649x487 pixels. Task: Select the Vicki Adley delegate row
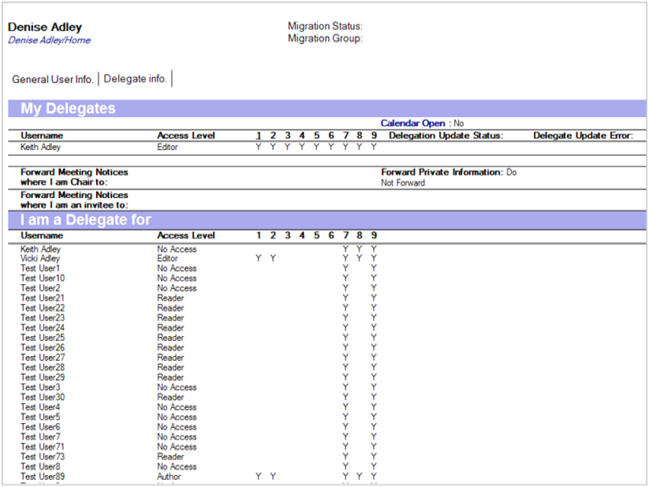(40, 259)
